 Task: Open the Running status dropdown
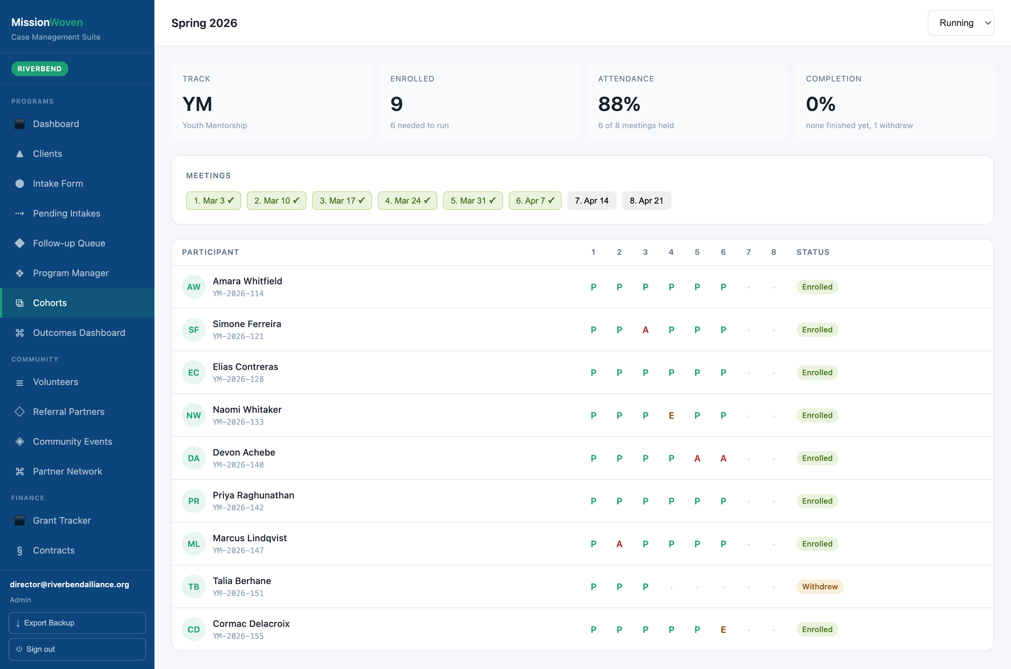(x=961, y=22)
